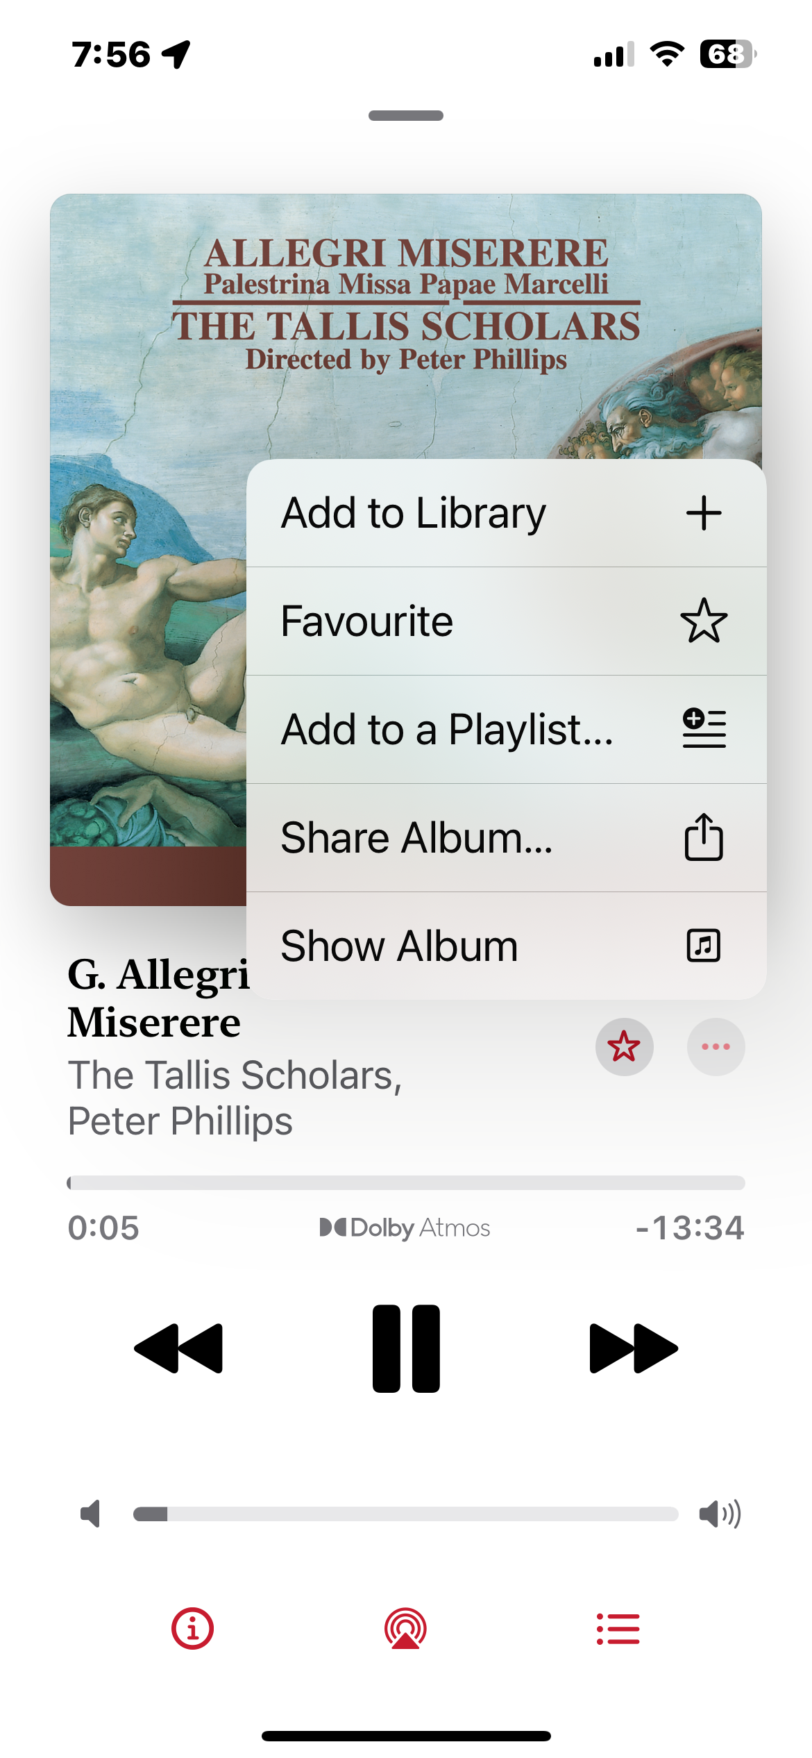Choose Share Album… from the context menu
Image resolution: width=812 pixels, height=1758 pixels.
pyautogui.click(x=507, y=837)
